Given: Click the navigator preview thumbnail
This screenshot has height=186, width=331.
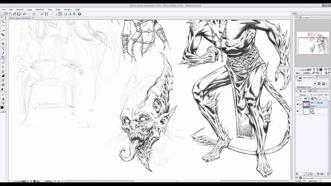Looking at the screenshot, I should [312, 43].
